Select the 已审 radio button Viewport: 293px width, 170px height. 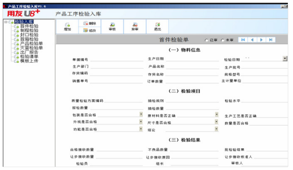point(206,40)
